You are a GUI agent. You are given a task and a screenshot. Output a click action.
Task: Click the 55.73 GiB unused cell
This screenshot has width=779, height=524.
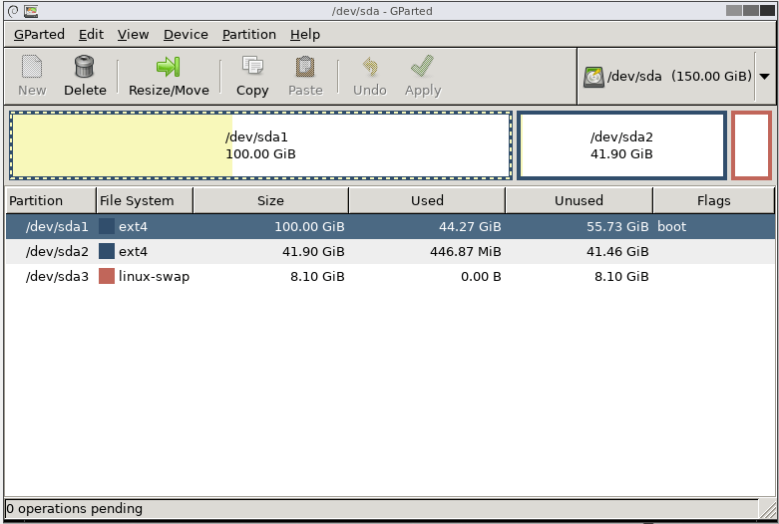pos(617,226)
